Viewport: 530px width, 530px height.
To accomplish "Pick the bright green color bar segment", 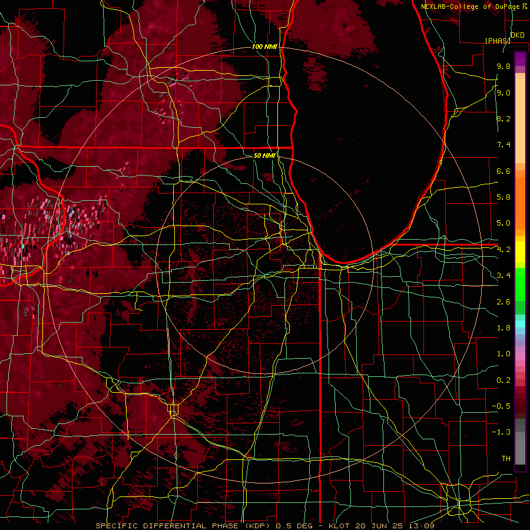I will tap(520, 284).
